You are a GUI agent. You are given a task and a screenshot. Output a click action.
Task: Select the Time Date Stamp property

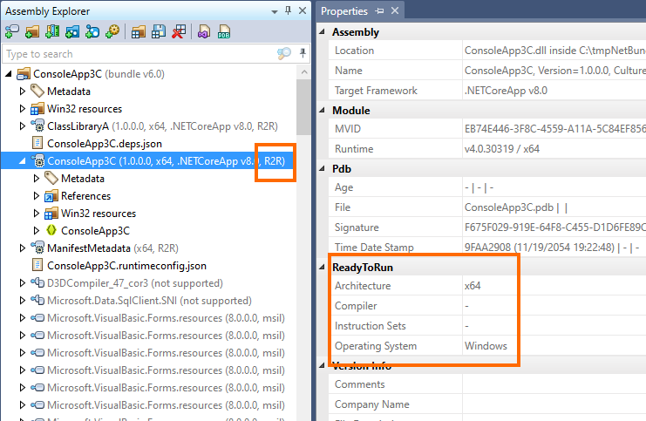coord(487,248)
